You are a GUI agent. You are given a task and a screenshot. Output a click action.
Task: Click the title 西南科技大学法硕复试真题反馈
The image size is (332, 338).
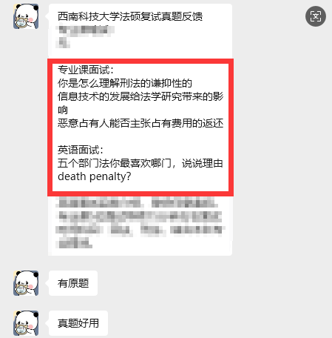tap(130, 16)
